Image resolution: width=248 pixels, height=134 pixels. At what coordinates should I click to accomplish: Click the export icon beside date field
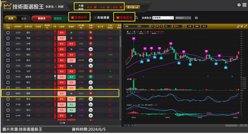(x=196, y=18)
